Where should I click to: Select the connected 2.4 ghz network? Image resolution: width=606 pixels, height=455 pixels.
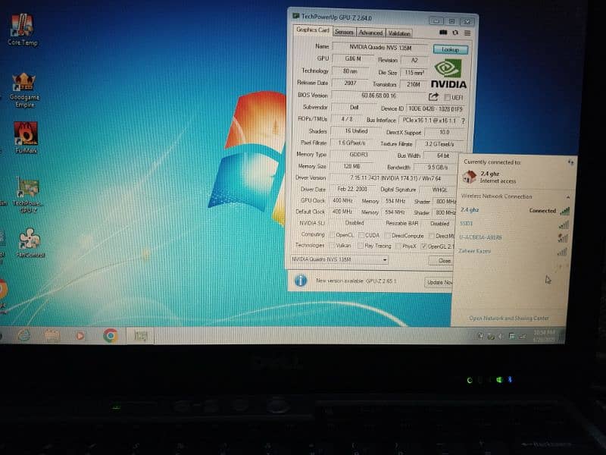tap(515, 211)
